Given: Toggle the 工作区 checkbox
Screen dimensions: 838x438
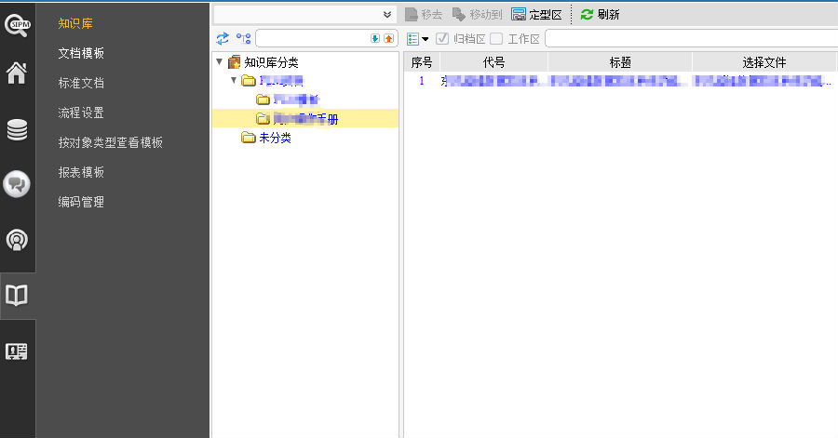Looking at the screenshot, I should tap(496, 38).
